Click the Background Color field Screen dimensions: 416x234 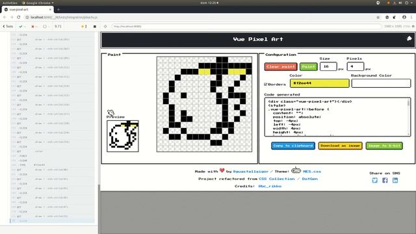[x=381, y=83]
